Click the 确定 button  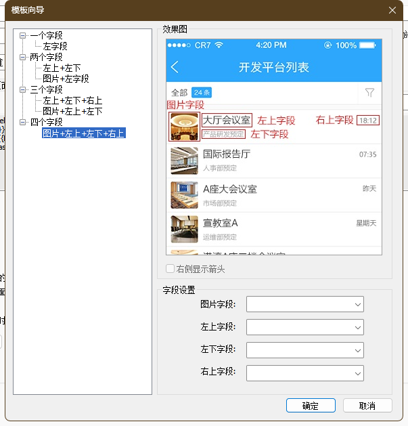[311, 406]
